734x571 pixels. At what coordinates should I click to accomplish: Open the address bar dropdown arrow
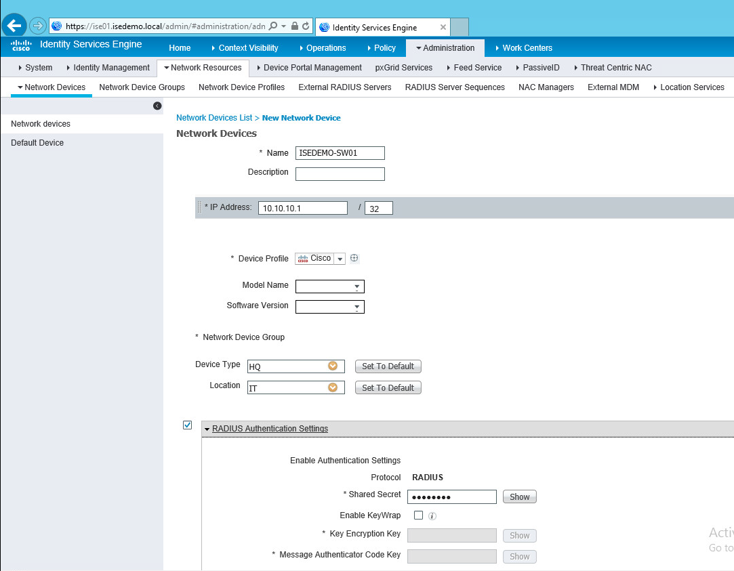click(x=284, y=26)
